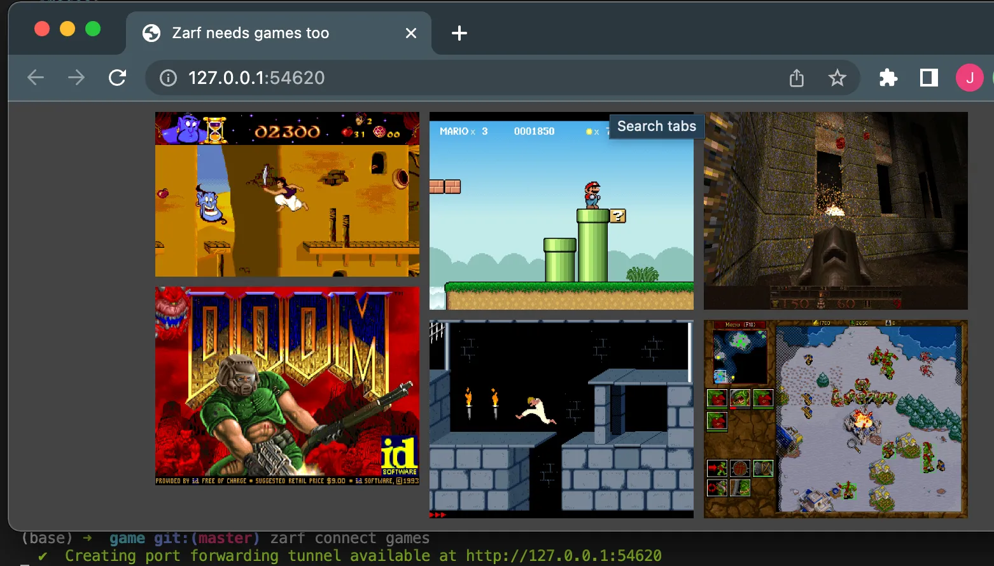Open the Quake game thumbnail
The height and width of the screenshot is (566, 994).
[x=836, y=211]
